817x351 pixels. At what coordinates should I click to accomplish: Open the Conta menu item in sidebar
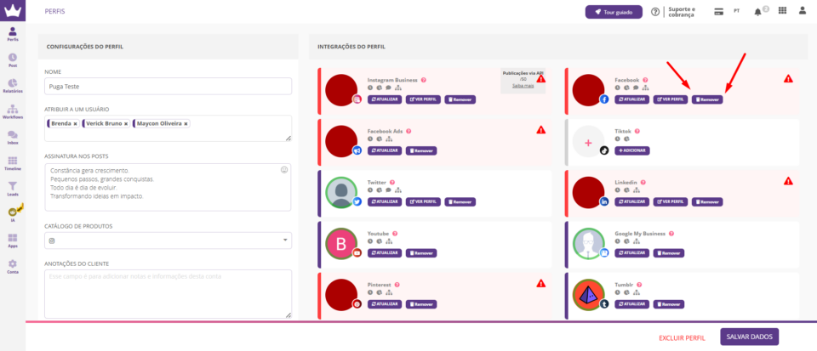coord(12,267)
